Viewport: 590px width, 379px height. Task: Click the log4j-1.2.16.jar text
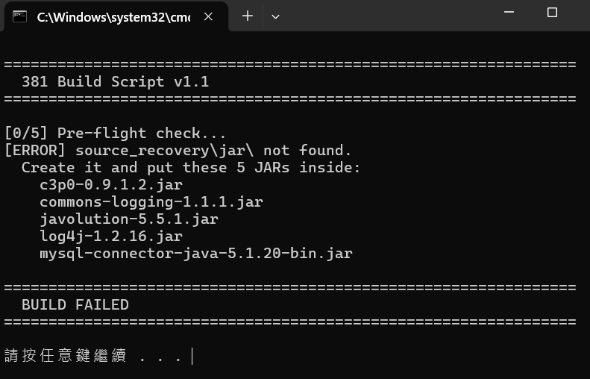pyautogui.click(x=111, y=236)
